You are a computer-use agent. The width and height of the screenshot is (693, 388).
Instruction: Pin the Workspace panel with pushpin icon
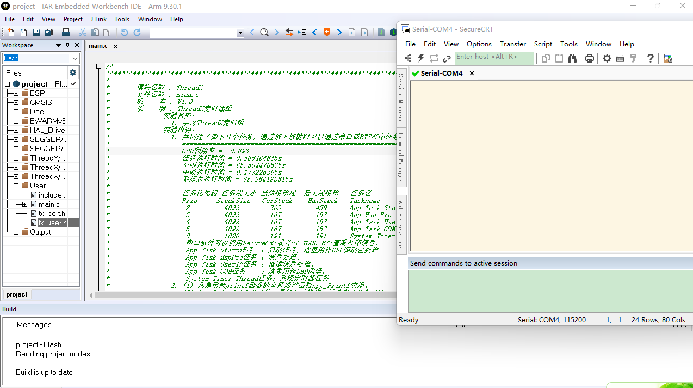coord(67,45)
